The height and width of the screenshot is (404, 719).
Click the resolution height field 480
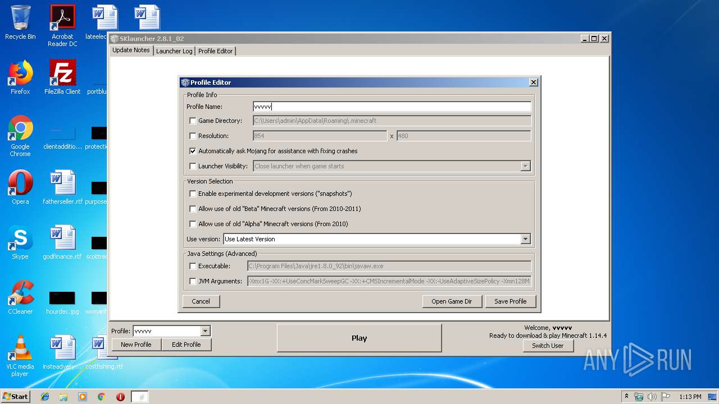click(x=464, y=136)
